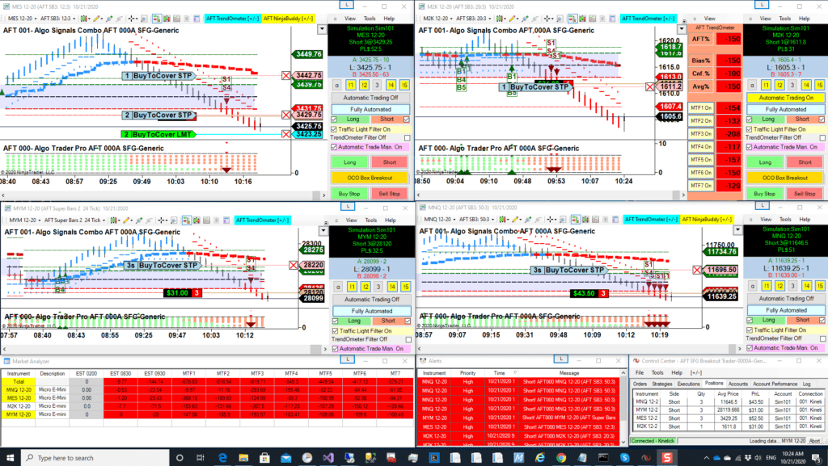Toggle MTF1 On button in AFT TrendOmeter
This screenshot has width=828, height=466.
pos(701,108)
